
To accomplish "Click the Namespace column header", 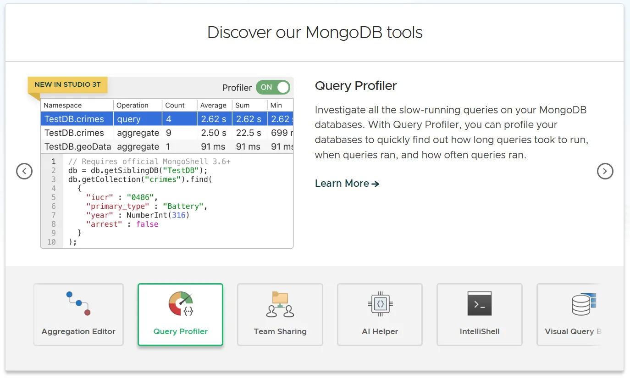I will tap(77, 105).
